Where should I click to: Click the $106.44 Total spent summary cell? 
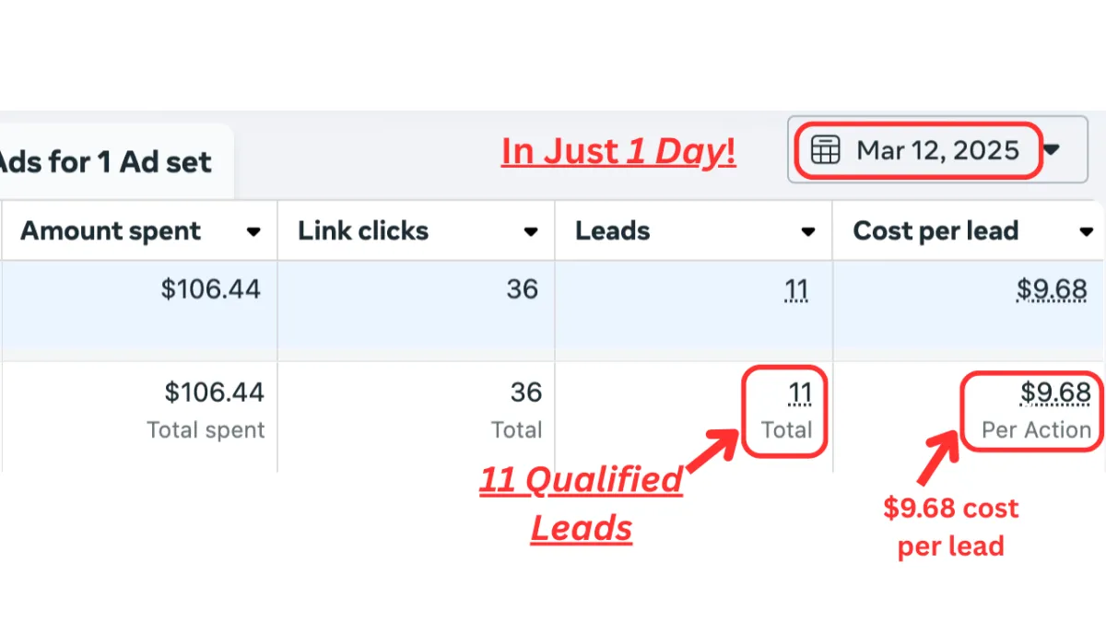[139, 409]
